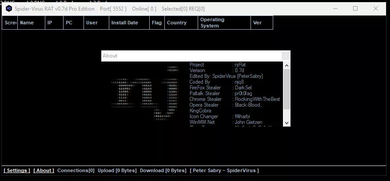Screen dimensions: 390x181
Task: Click the 'Icon Changer : Miharbi' line
Action: tap(219, 116)
